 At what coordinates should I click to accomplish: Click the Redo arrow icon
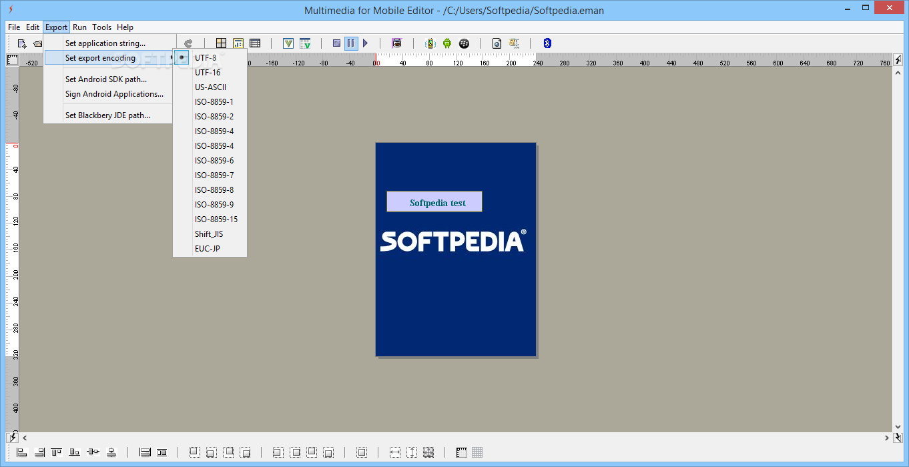pos(188,43)
